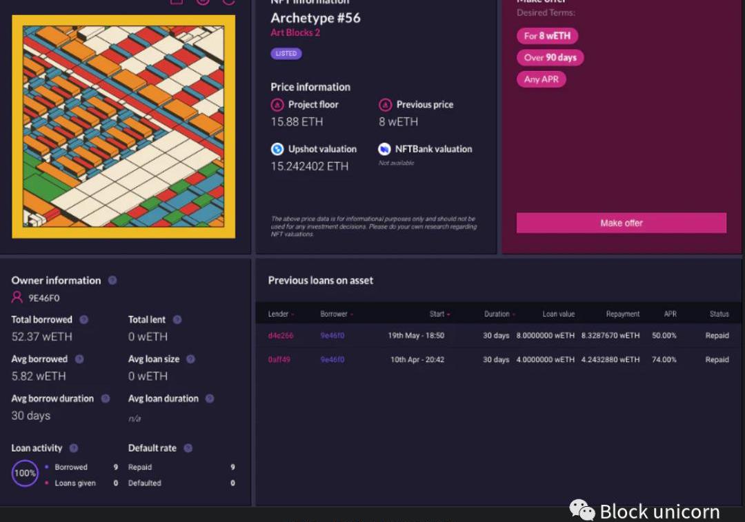The height and width of the screenshot is (522, 745).
Task: Sort the loans table by Borrower
Action: coord(337,314)
